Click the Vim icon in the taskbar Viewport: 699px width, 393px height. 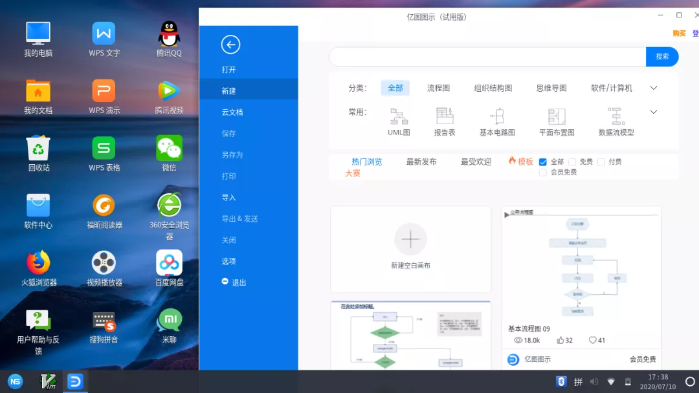pyautogui.click(x=48, y=381)
